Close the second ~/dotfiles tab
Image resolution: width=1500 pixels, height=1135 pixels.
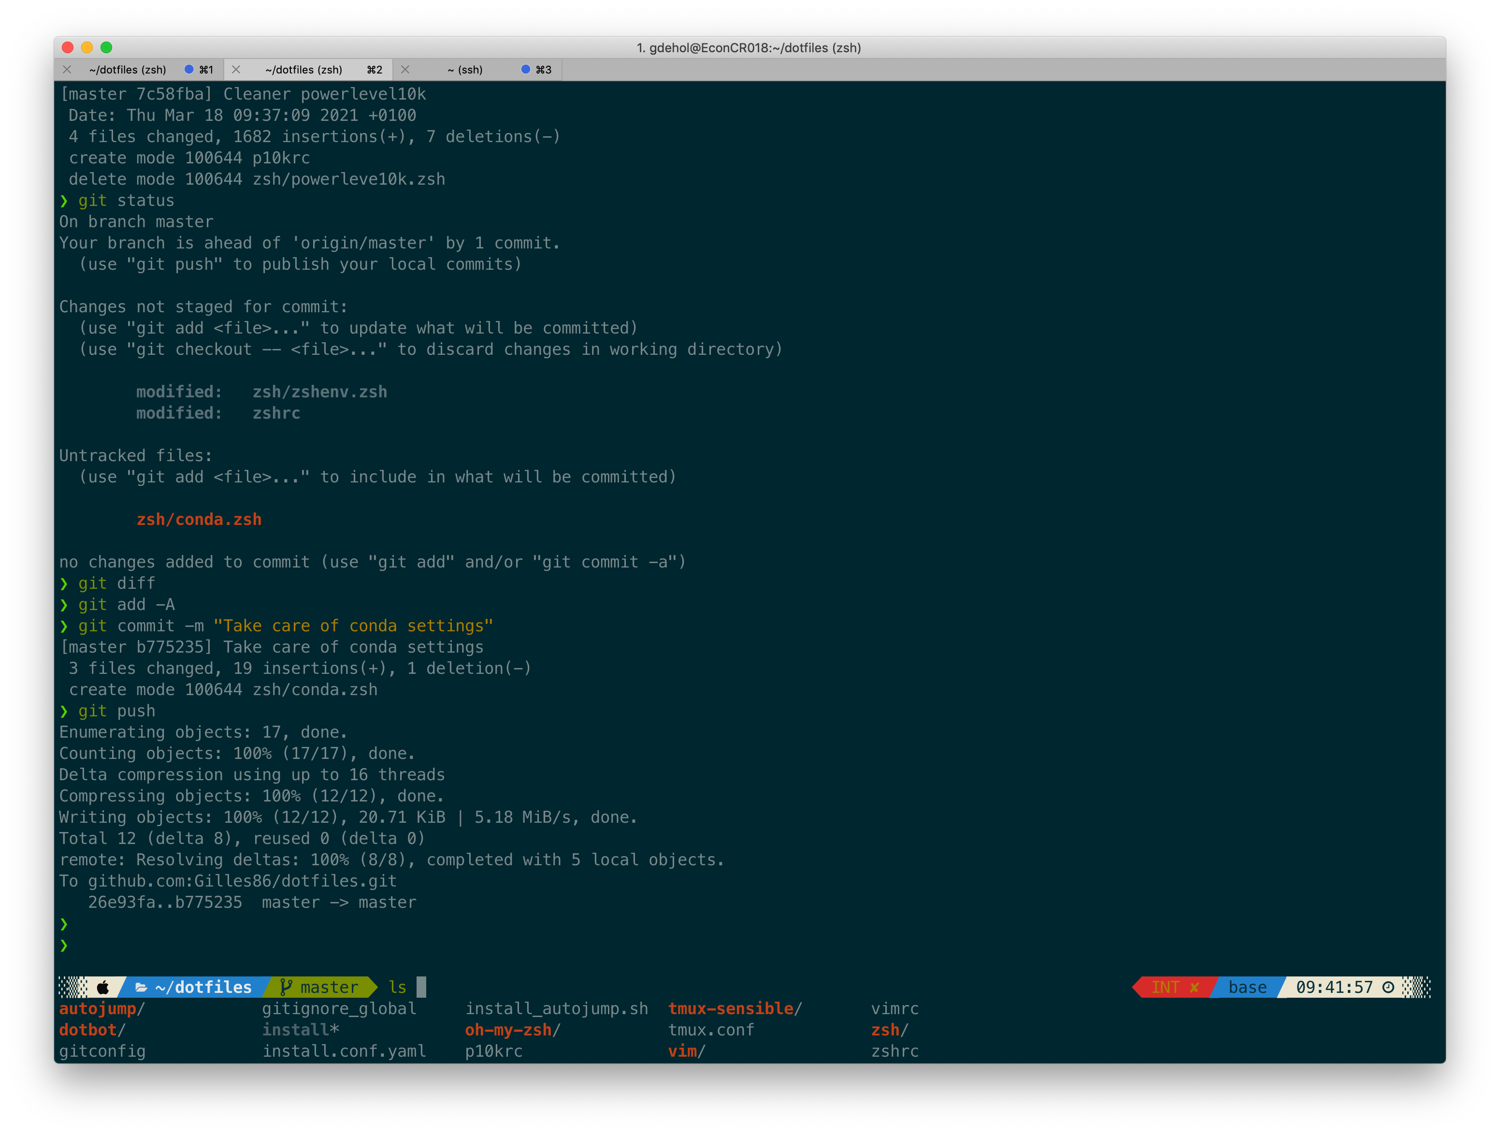[x=236, y=69]
